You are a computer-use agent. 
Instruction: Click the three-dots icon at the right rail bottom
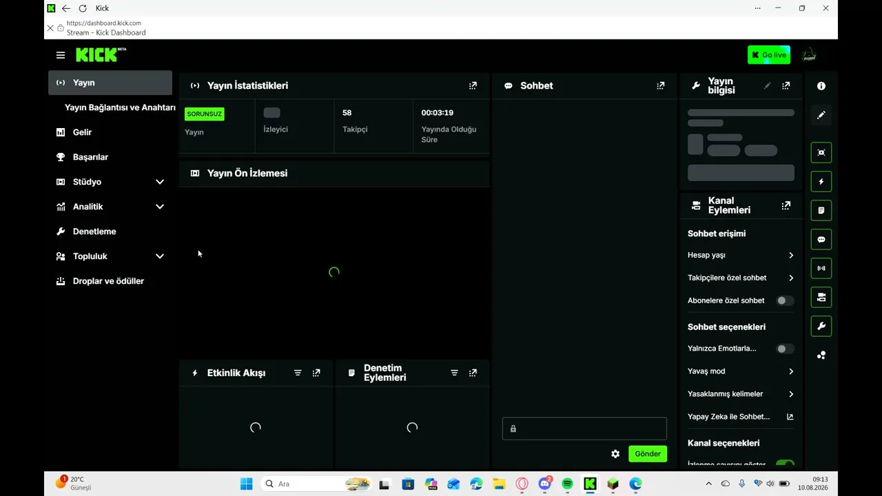(x=821, y=355)
